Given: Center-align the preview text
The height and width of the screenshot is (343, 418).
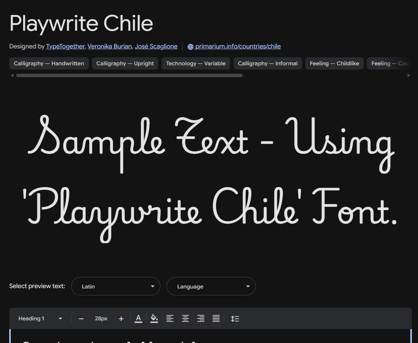Looking at the screenshot, I should tap(185, 318).
